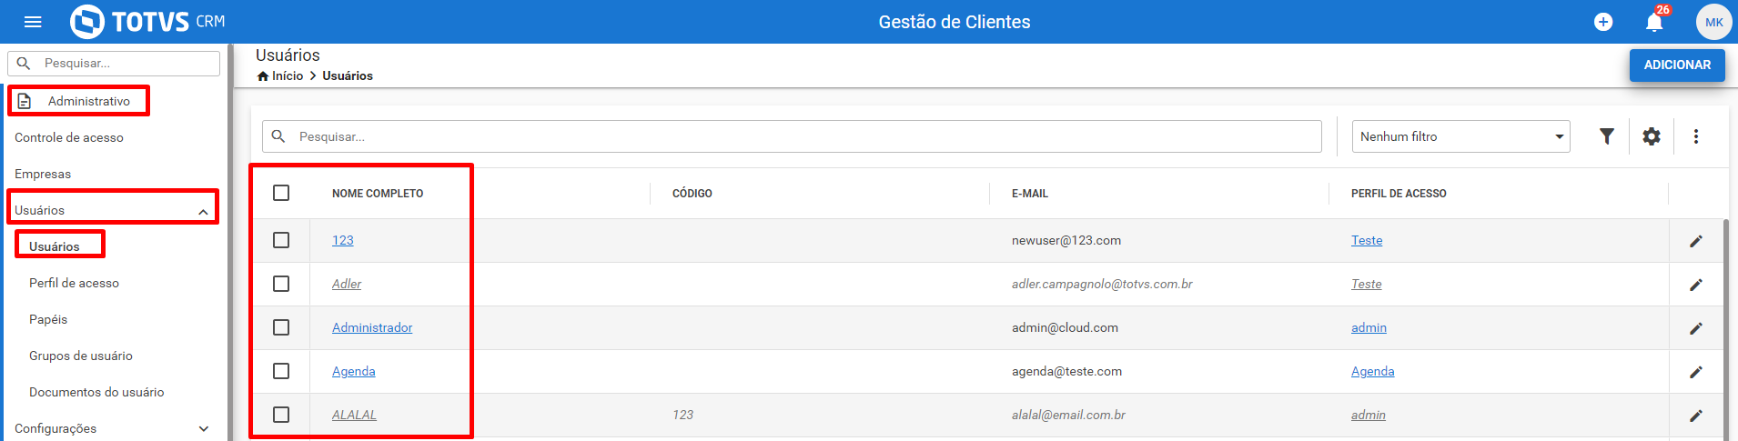
Task: Edit ALALAL row with pencil icon
Action: click(x=1696, y=416)
